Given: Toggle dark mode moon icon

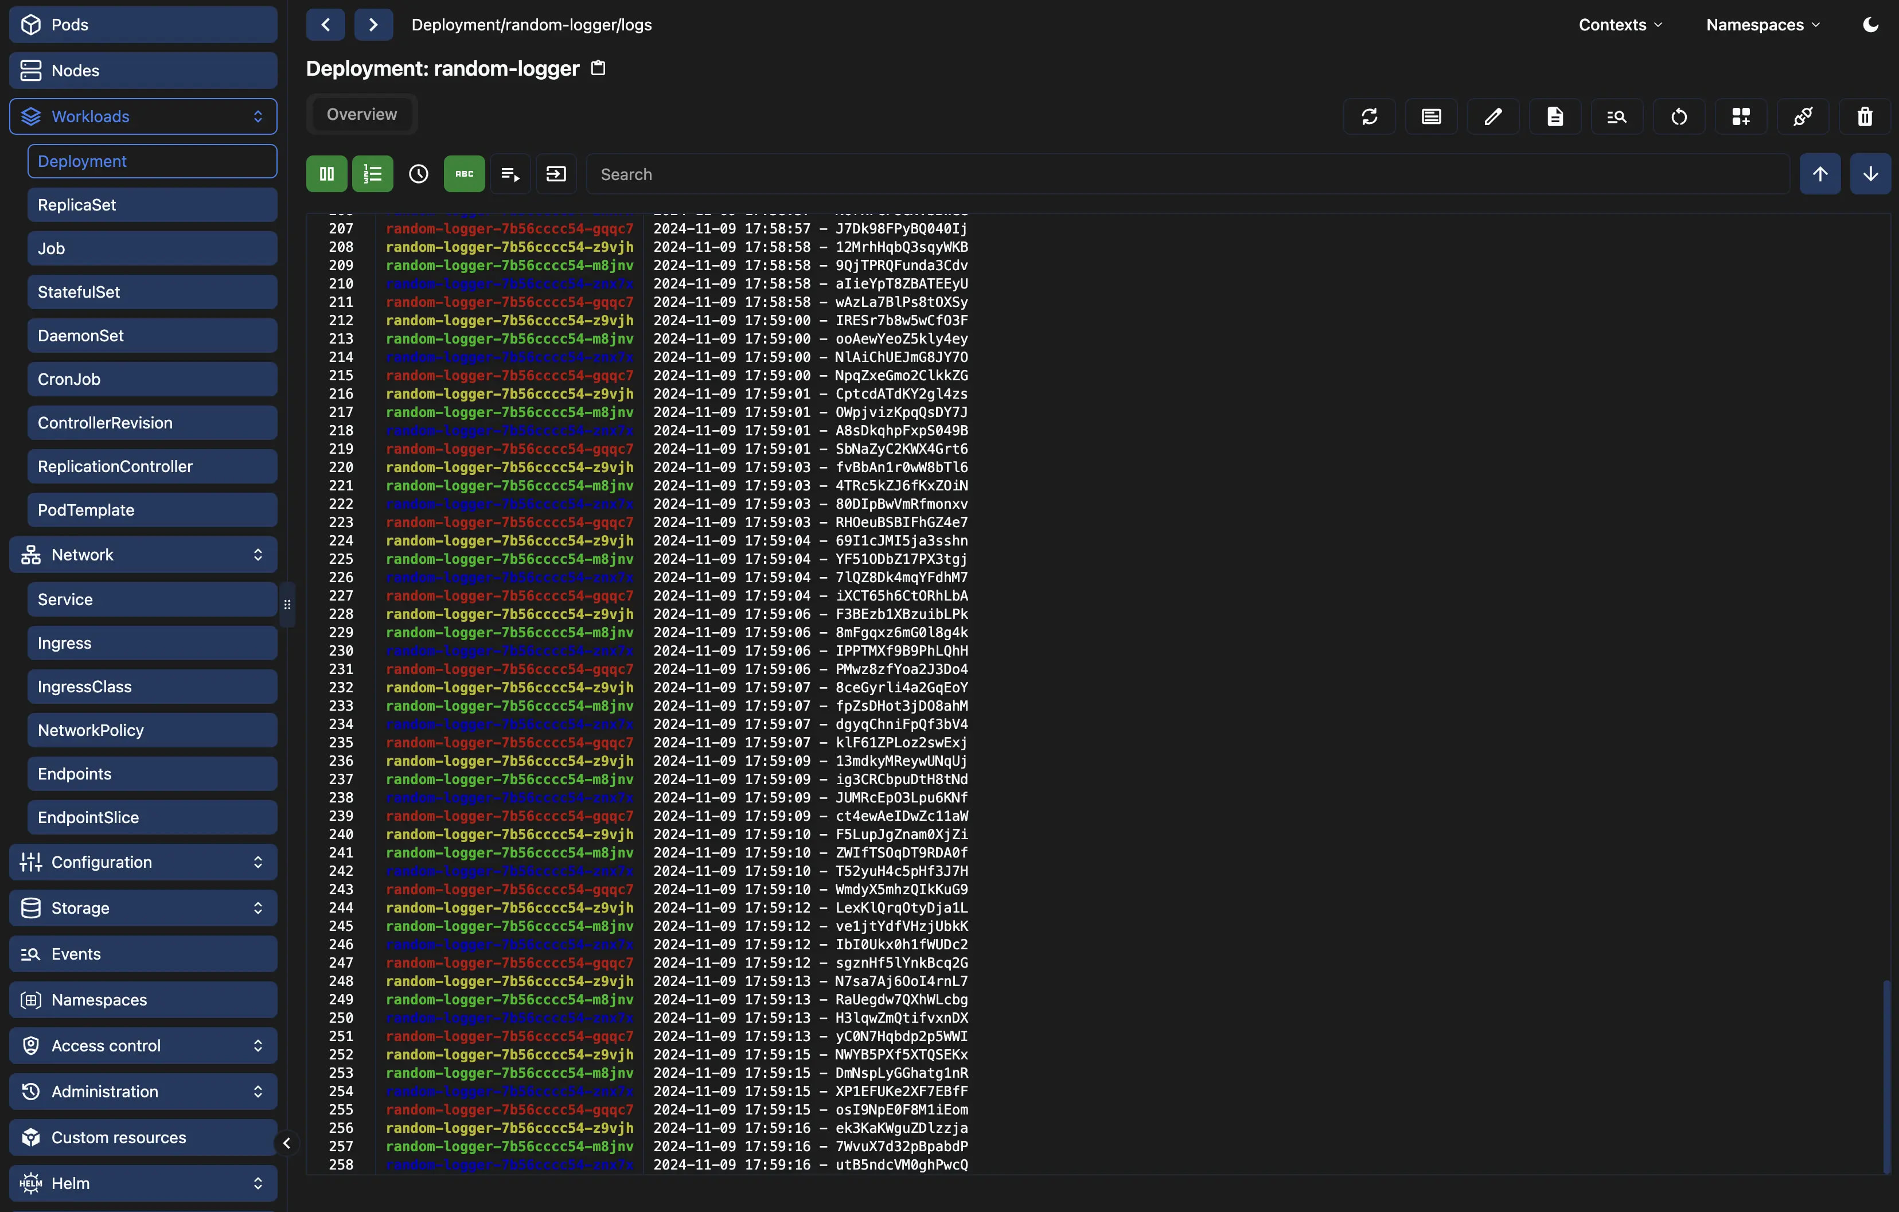Looking at the screenshot, I should click(x=1870, y=25).
